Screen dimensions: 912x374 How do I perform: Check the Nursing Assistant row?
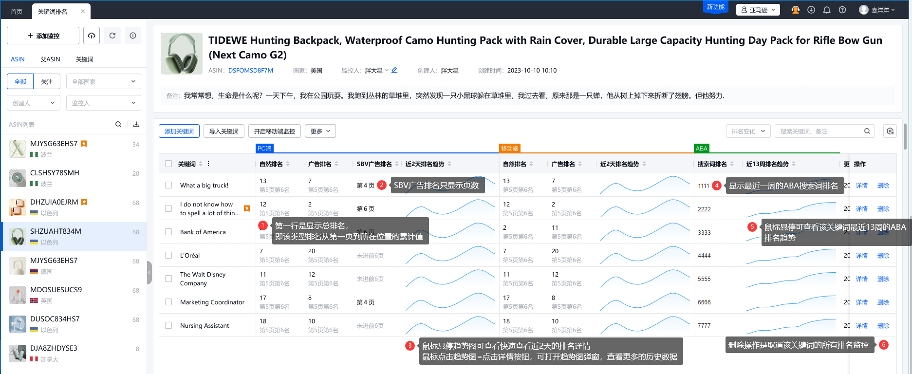click(168, 325)
